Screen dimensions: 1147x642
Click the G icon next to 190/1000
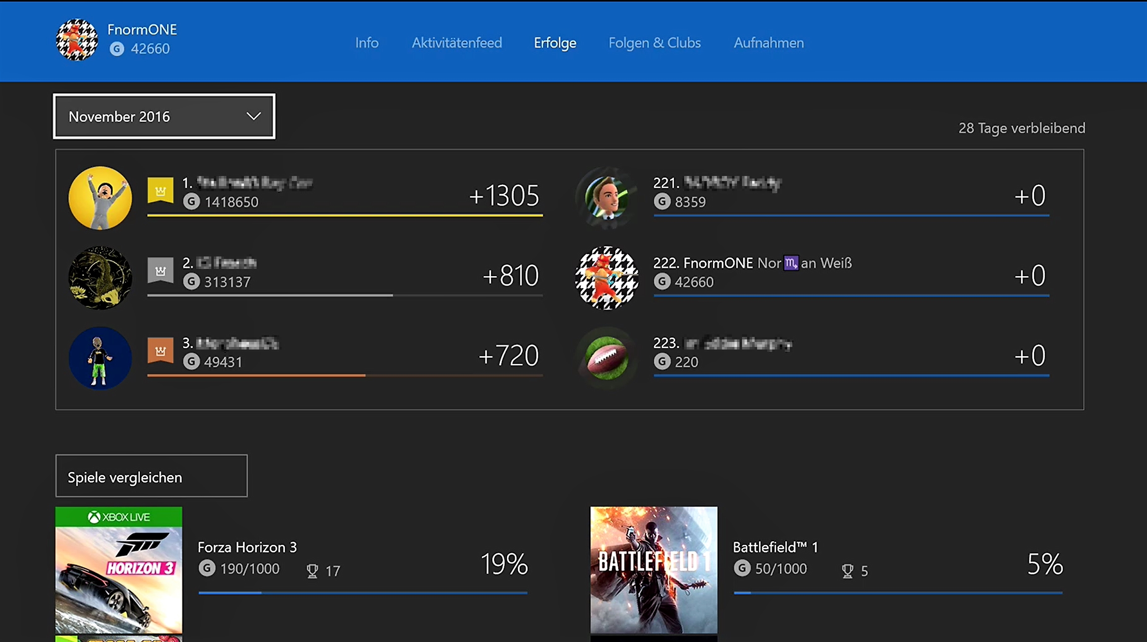207,569
